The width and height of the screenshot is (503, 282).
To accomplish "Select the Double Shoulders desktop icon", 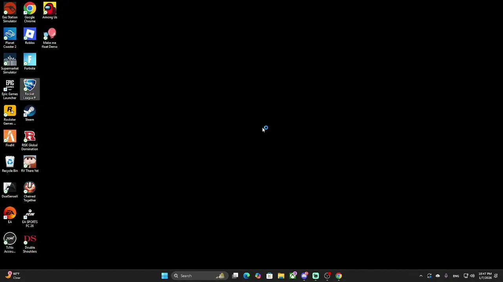I will click(29, 243).
